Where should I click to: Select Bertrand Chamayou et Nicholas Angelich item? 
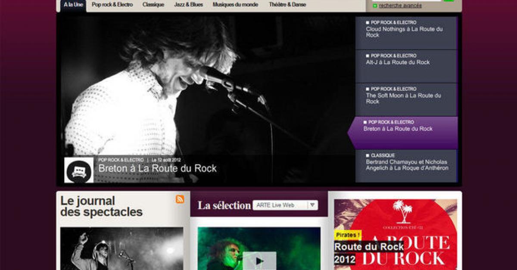pos(406,166)
